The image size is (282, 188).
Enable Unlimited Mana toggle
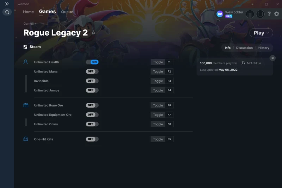click(92, 71)
